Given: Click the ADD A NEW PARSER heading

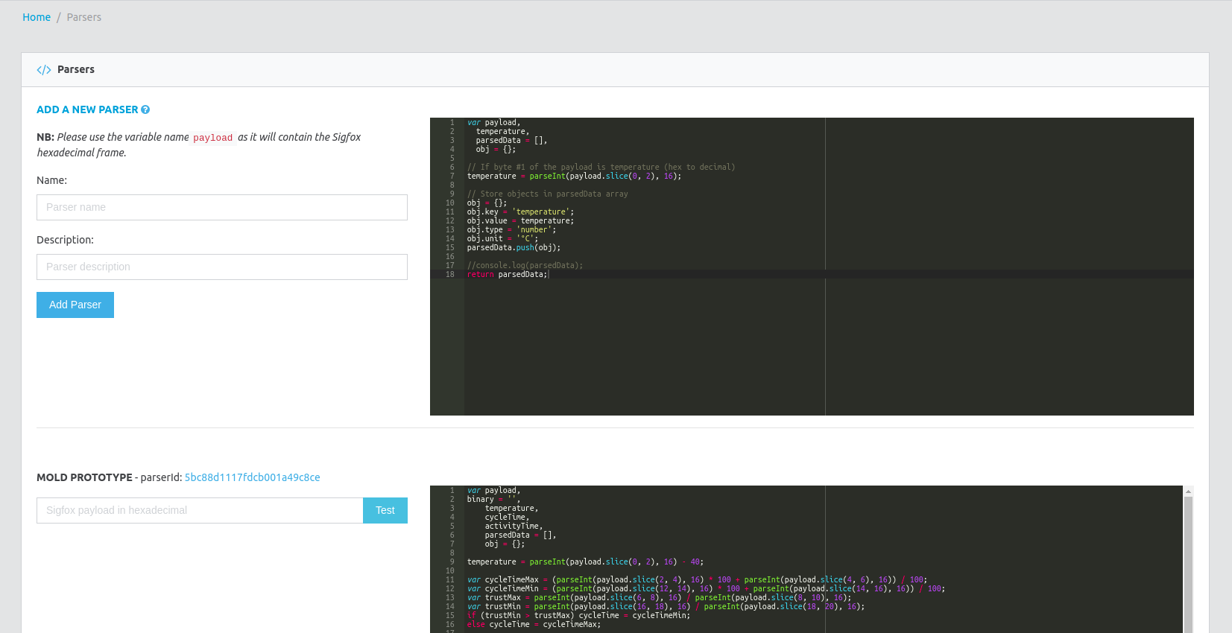Looking at the screenshot, I should pyautogui.click(x=87, y=109).
